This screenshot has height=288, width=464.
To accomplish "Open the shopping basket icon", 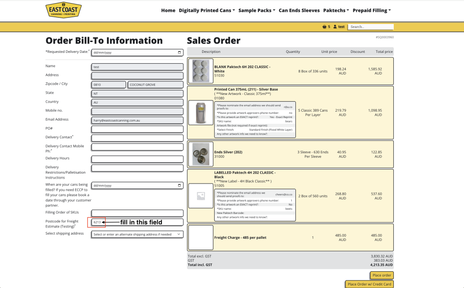I will point(324,27).
